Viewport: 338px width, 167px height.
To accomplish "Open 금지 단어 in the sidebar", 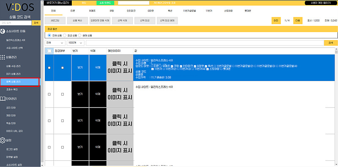I will (x=11, y=108).
